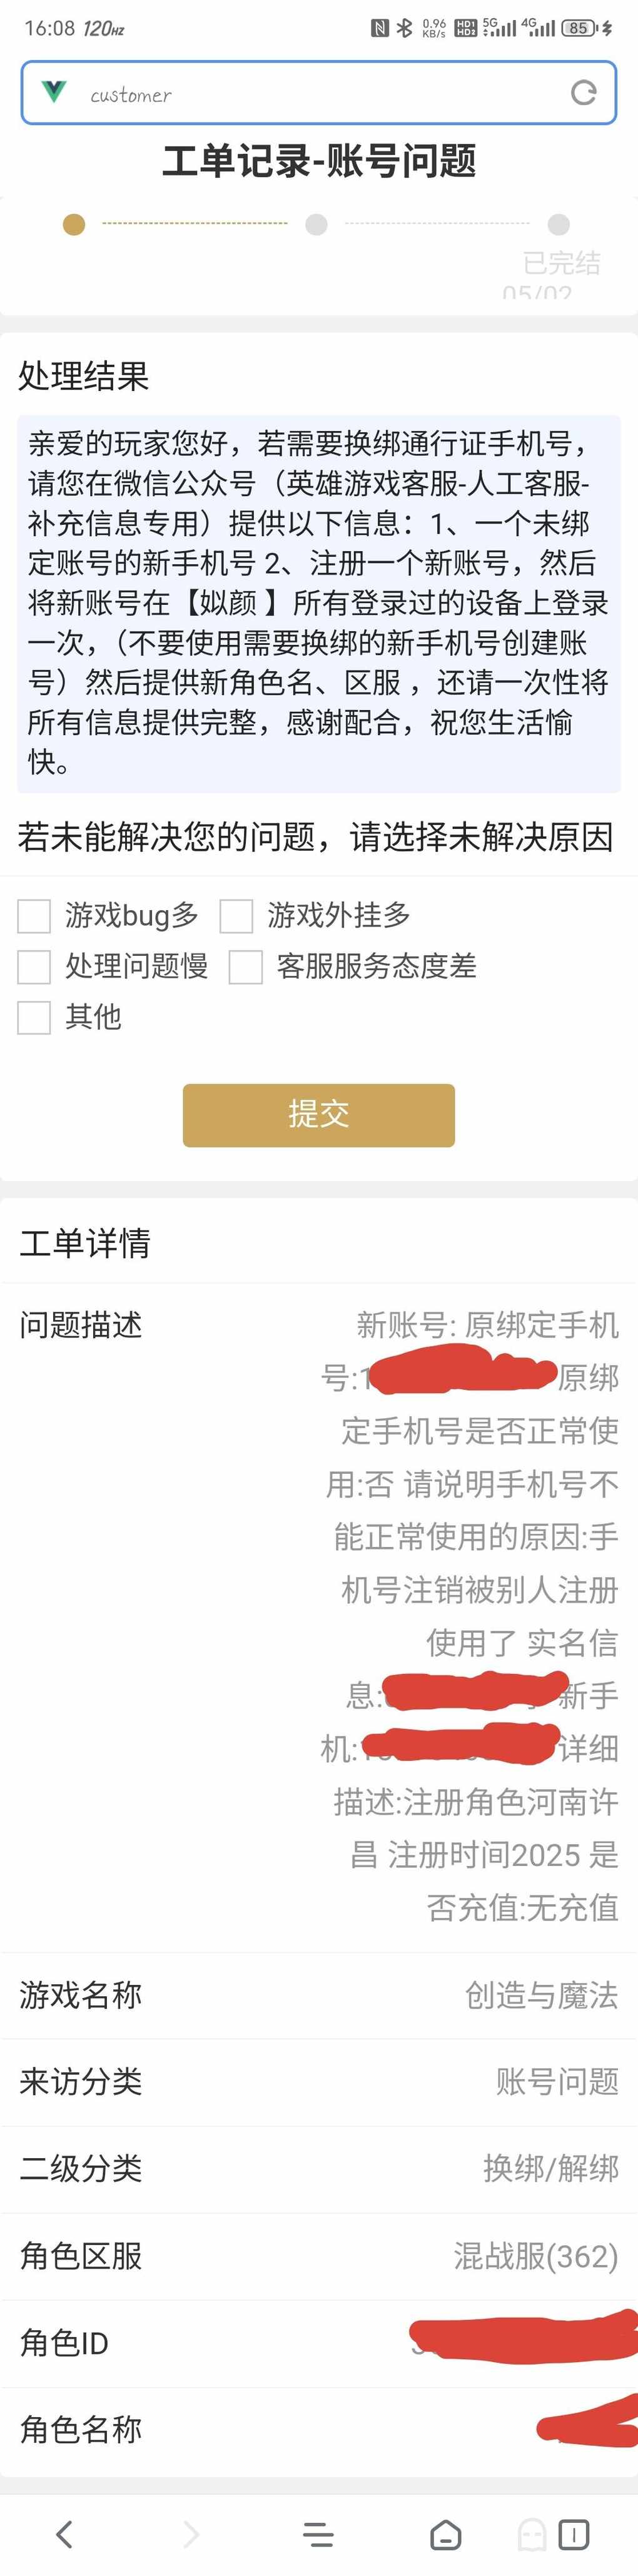Select the 客服服务态度差 checkbox

[245, 966]
